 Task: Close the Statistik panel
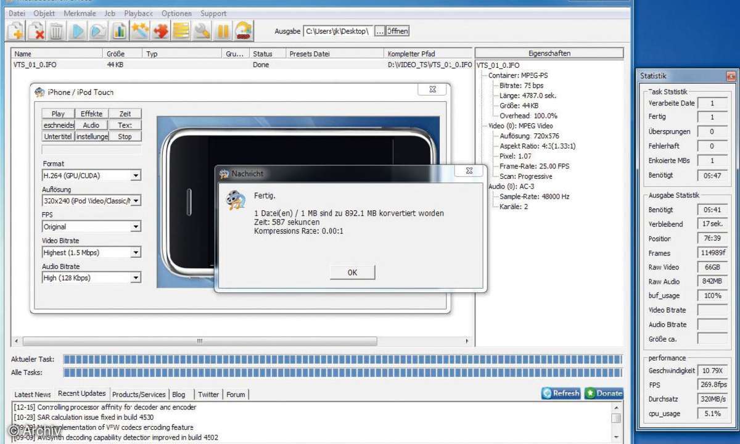731,76
